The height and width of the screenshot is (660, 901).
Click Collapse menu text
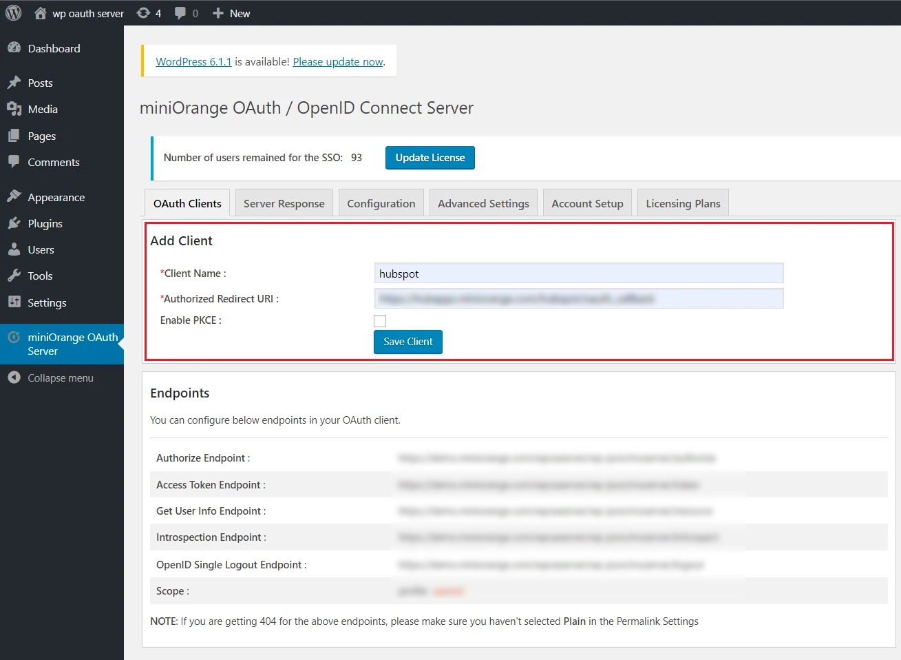[x=61, y=378]
